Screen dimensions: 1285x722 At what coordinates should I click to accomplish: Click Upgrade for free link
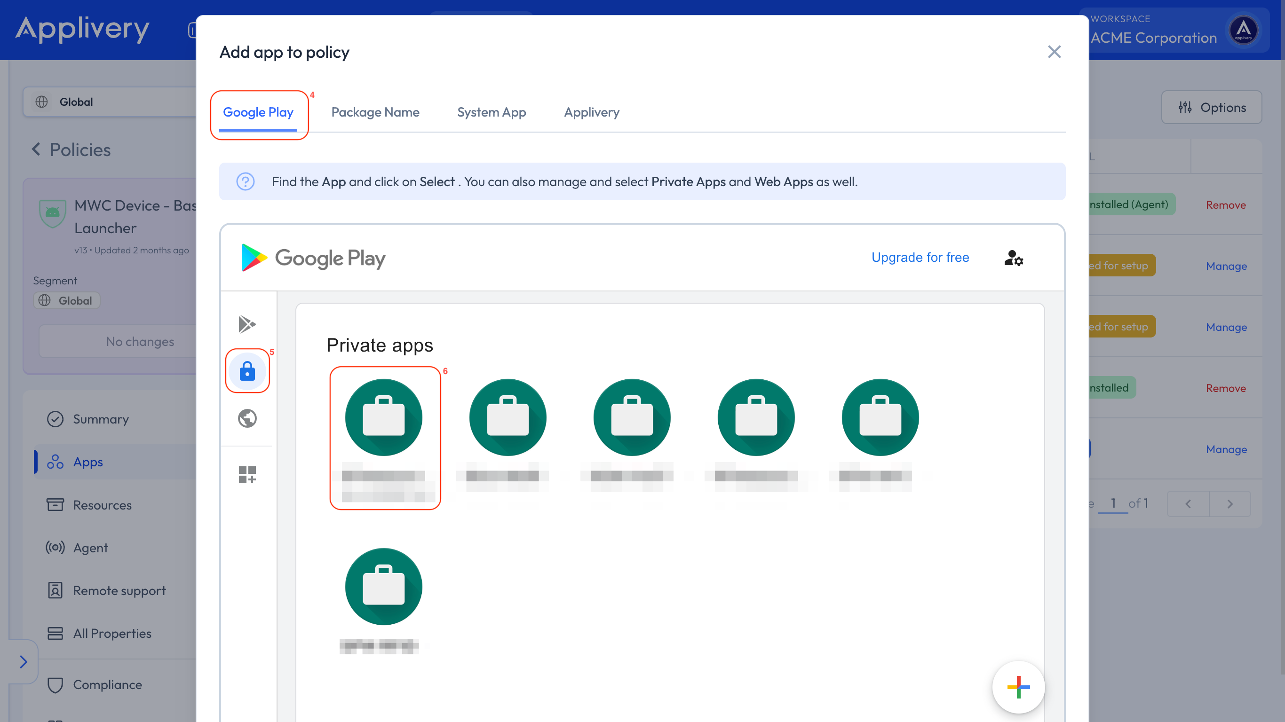920,257
